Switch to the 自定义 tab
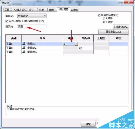This screenshot has width=135, height=129. 75,10
